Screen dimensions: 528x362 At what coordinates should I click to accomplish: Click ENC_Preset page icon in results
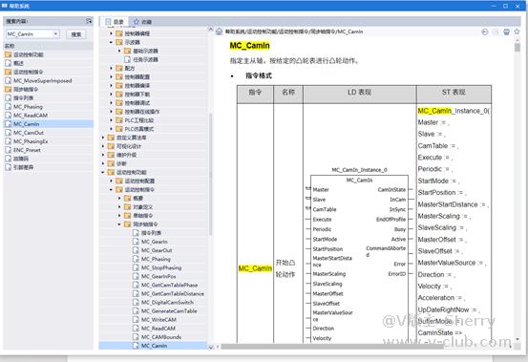(x=8, y=150)
